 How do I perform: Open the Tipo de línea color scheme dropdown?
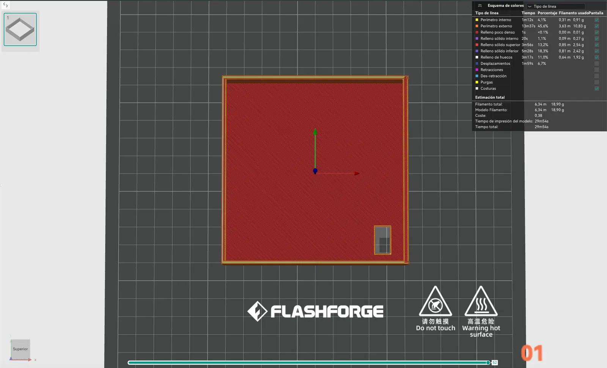[556, 6]
